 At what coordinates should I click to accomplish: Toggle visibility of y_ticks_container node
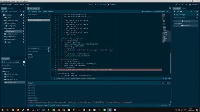click(24, 21)
